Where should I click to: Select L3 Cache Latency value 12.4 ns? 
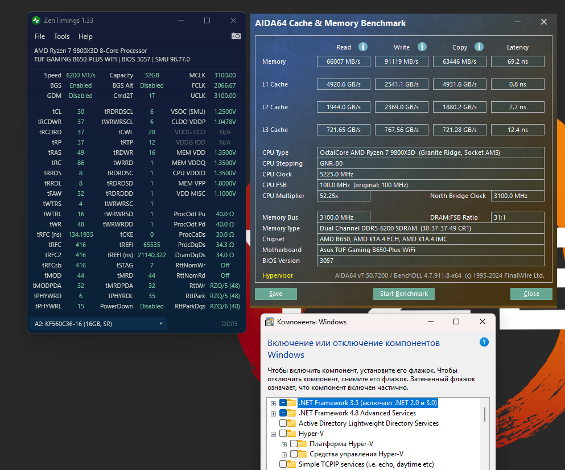point(517,130)
